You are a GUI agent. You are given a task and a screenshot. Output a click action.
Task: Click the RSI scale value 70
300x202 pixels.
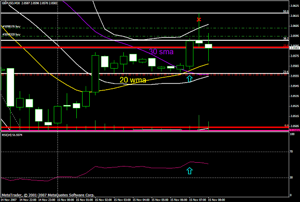point(291,152)
